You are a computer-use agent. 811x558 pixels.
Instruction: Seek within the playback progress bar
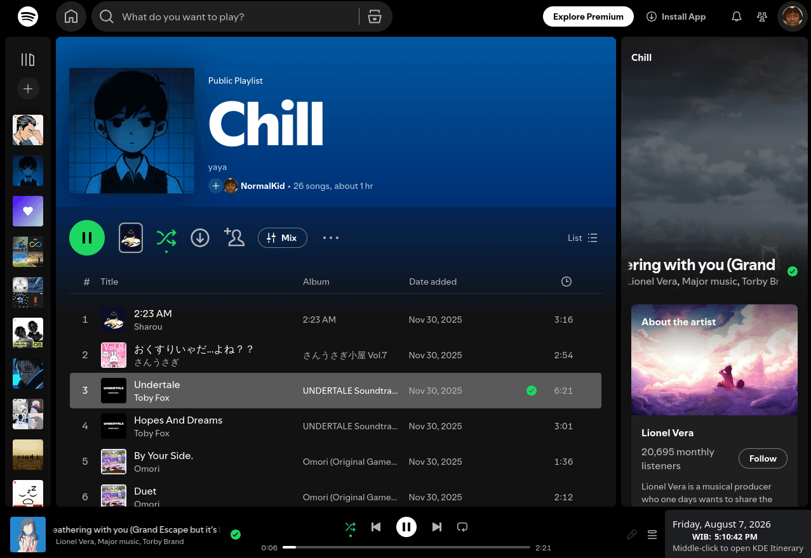click(406, 547)
